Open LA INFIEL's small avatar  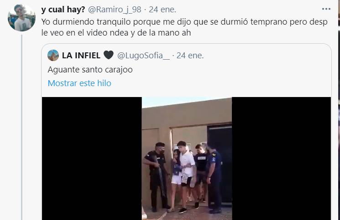pos(53,56)
